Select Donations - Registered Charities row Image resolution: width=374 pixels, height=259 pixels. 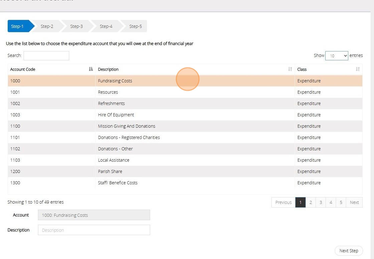(129, 138)
